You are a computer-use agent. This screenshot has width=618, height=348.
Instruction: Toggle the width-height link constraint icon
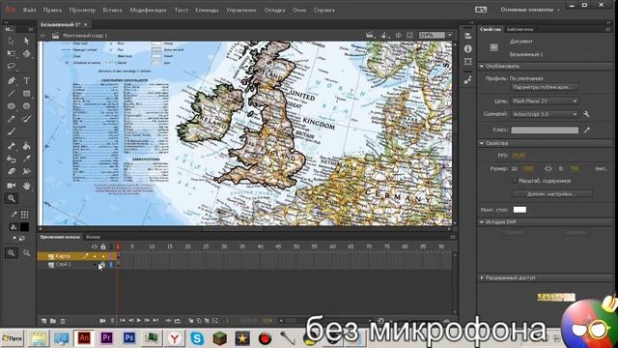pos(548,168)
